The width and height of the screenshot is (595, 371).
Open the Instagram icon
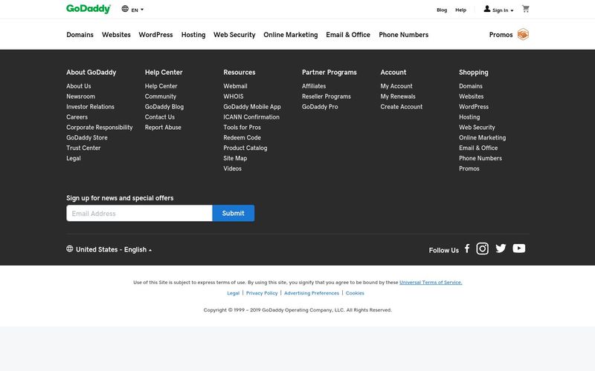(482, 249)
